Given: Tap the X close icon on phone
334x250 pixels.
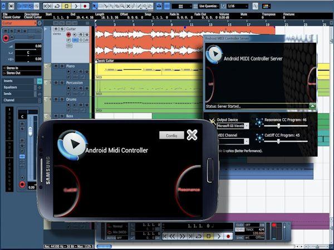Looking at the screenshot, I should click(x=192, y=135).
